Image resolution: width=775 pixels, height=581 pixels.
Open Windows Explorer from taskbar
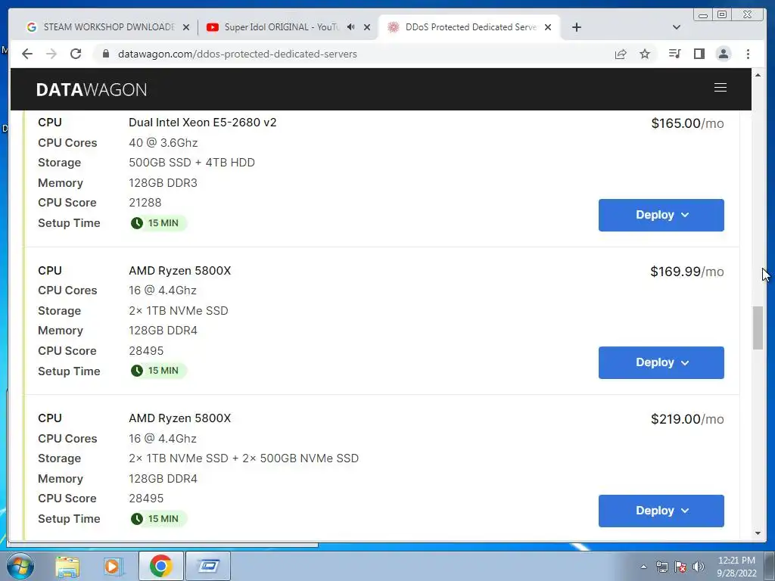point(67,566)
